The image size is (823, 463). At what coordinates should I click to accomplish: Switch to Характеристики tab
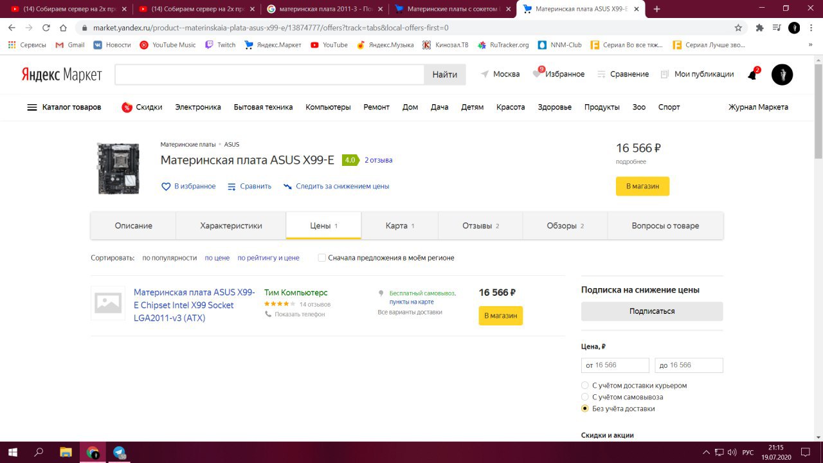231,226
